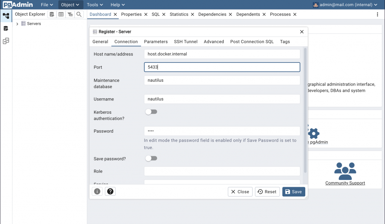This screenshot has width=385, height=224.
Task: Open the vertical three-dot tab options menu
Action: tap(377, 15)
